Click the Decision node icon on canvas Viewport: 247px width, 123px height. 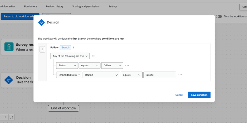(x=9, y=80)
